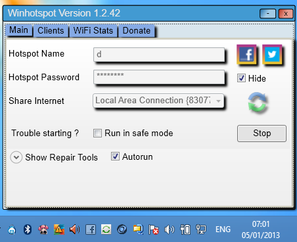
Task: Open the Facebook icon in Winhotspot
Action: 246,55
